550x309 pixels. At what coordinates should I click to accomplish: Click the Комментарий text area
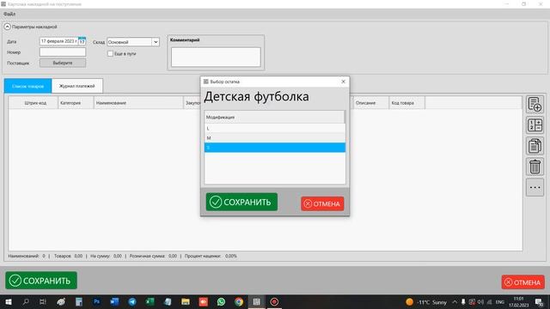(x=216, y=58)
